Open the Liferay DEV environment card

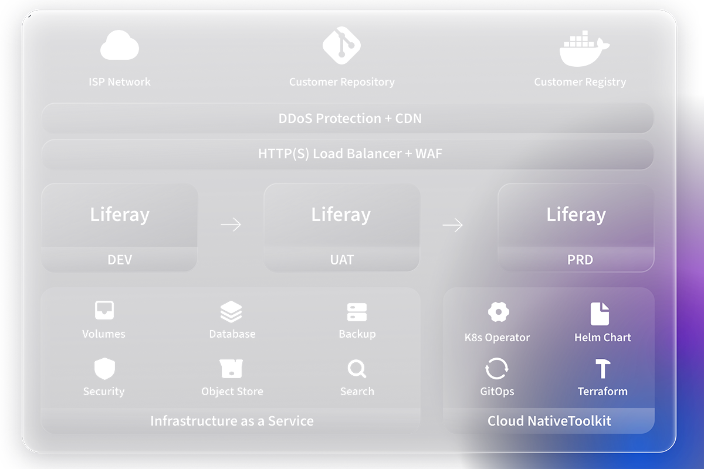[x=120, y=227]
